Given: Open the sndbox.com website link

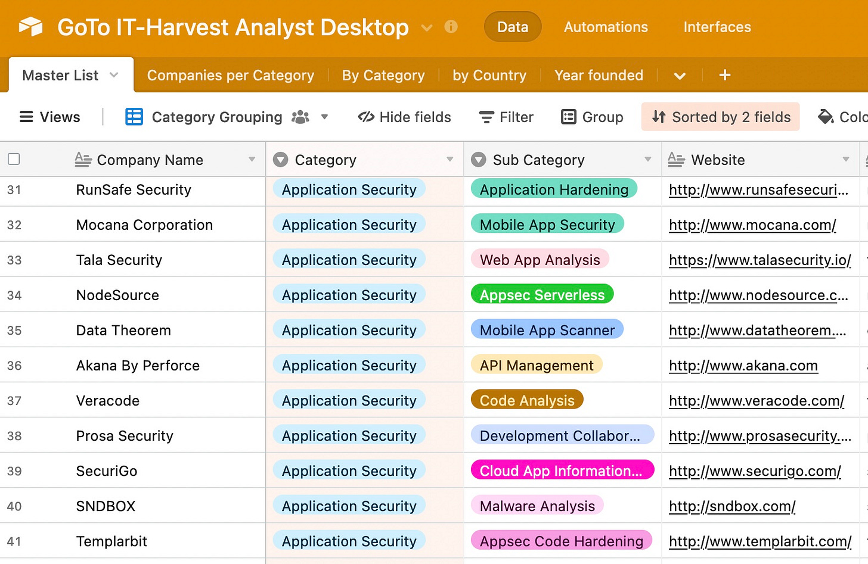Looking at the screenshot, I should point(732,506).
